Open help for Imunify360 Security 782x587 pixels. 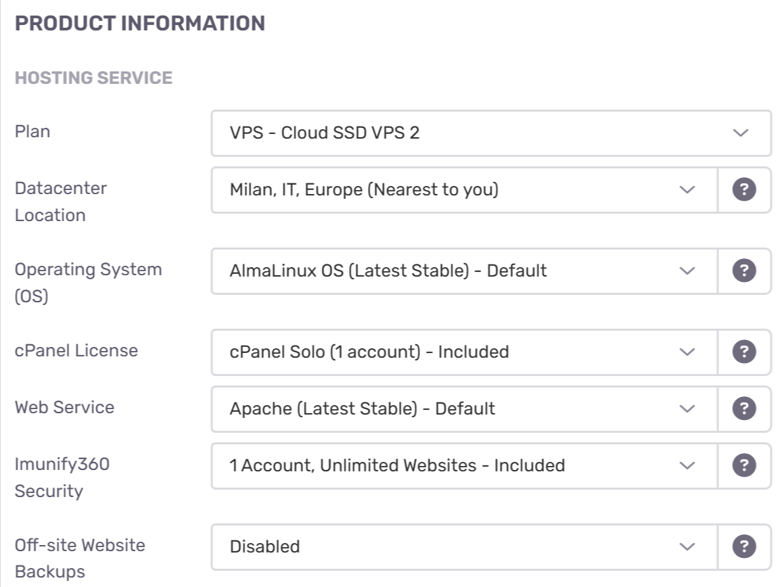click(x=744, y=465)
